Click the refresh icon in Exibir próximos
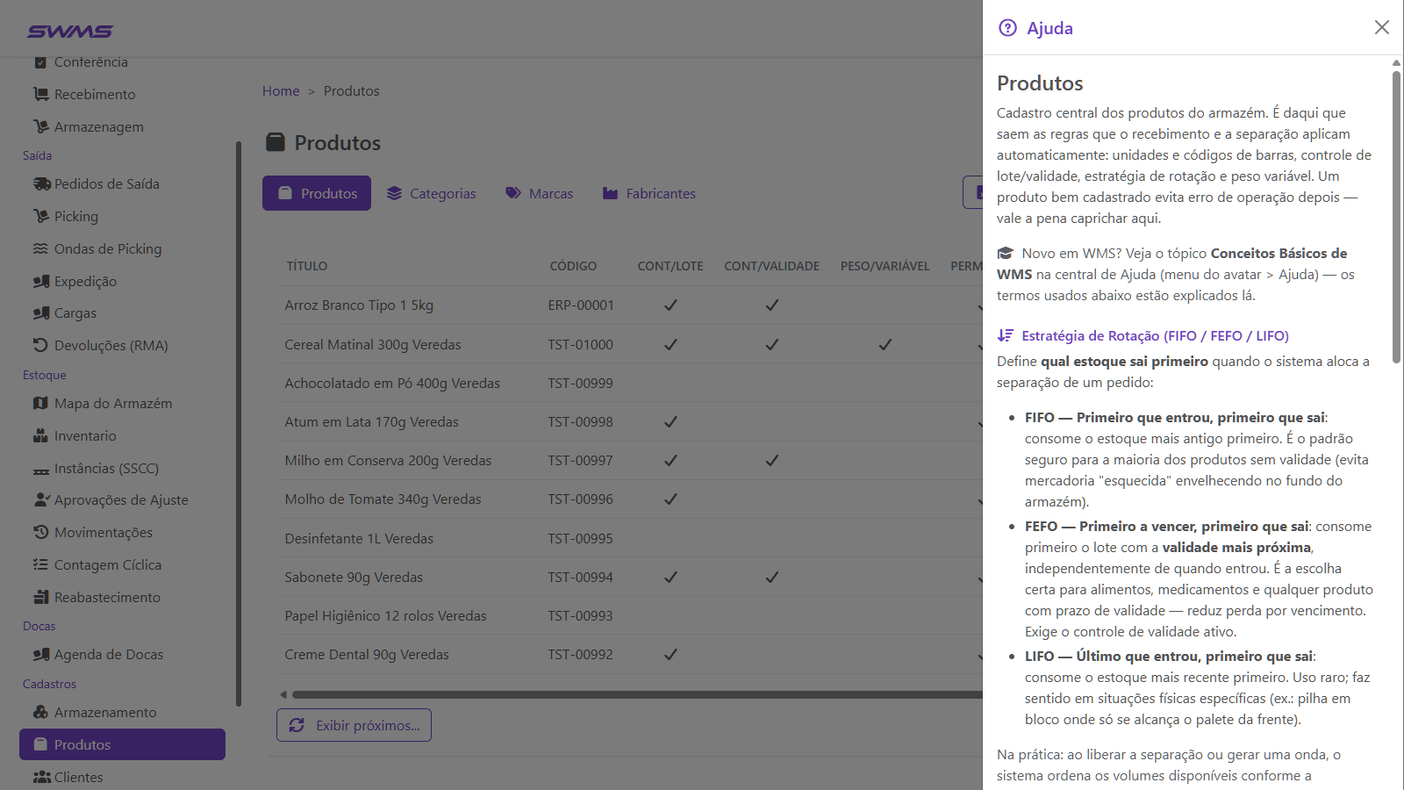Image resolution: width=1404 pixels, height=790 pixels. click(x=297, y=725)
